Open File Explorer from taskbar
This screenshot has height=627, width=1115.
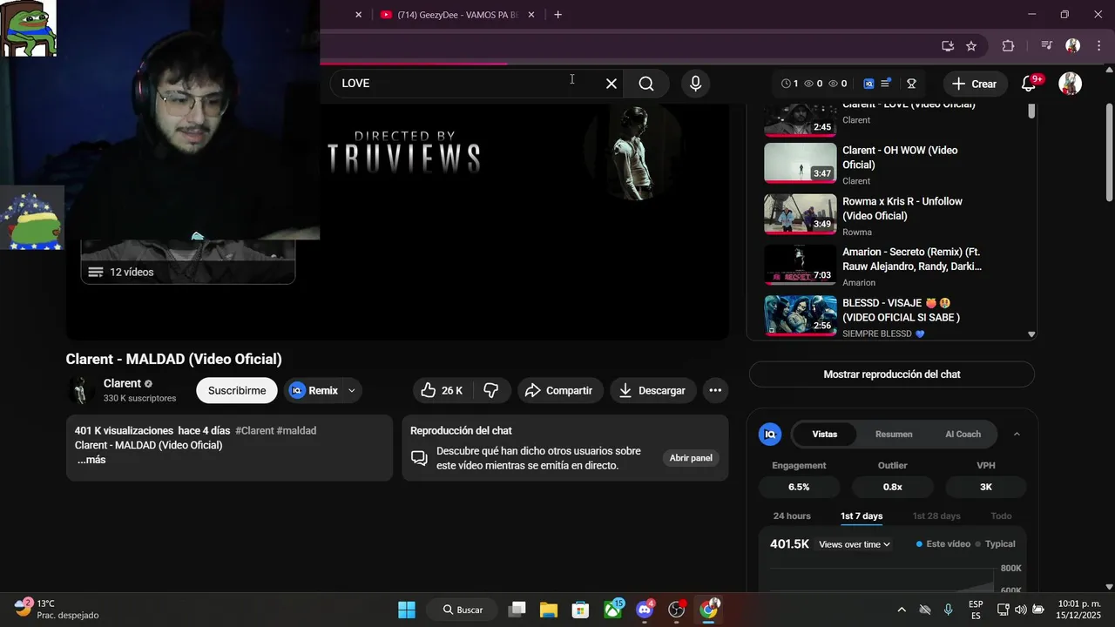click(x=548, y=610)
